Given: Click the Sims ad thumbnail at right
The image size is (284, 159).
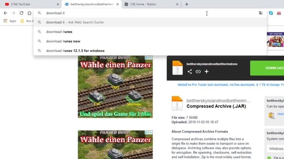Looking at the screenshot, I should click(275, 40).
